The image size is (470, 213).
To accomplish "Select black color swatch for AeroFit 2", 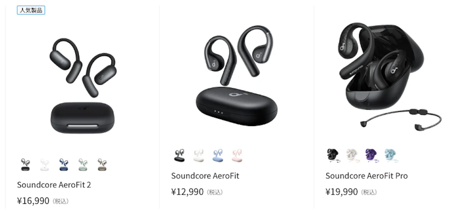I will (26, 165).
